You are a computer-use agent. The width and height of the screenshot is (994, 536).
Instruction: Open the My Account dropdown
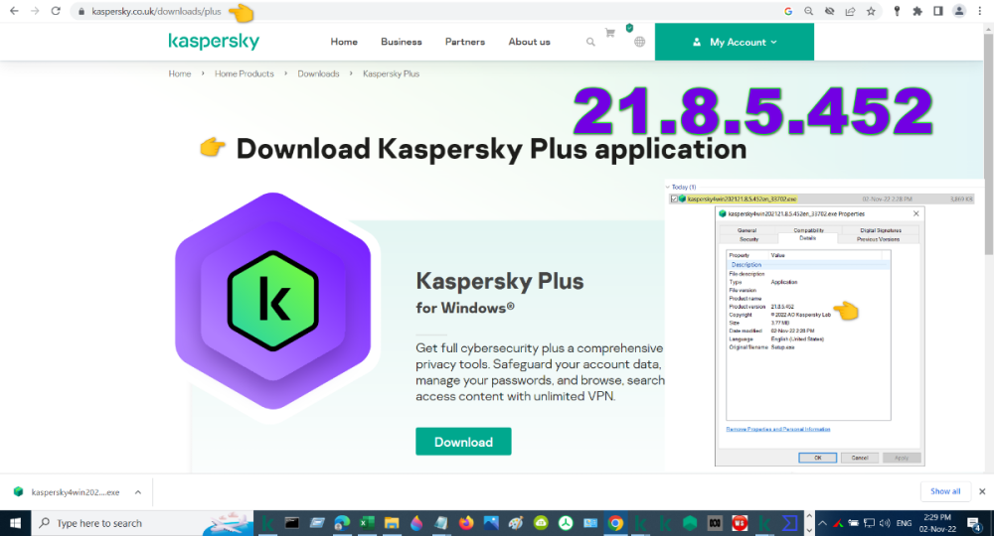(x=735, y=42)
